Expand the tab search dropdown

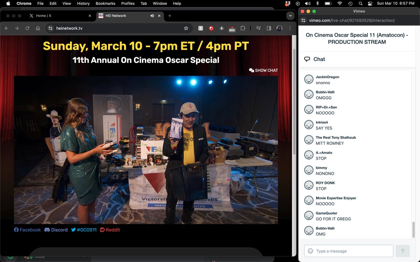pyautogui.click(x=290, y=16)
